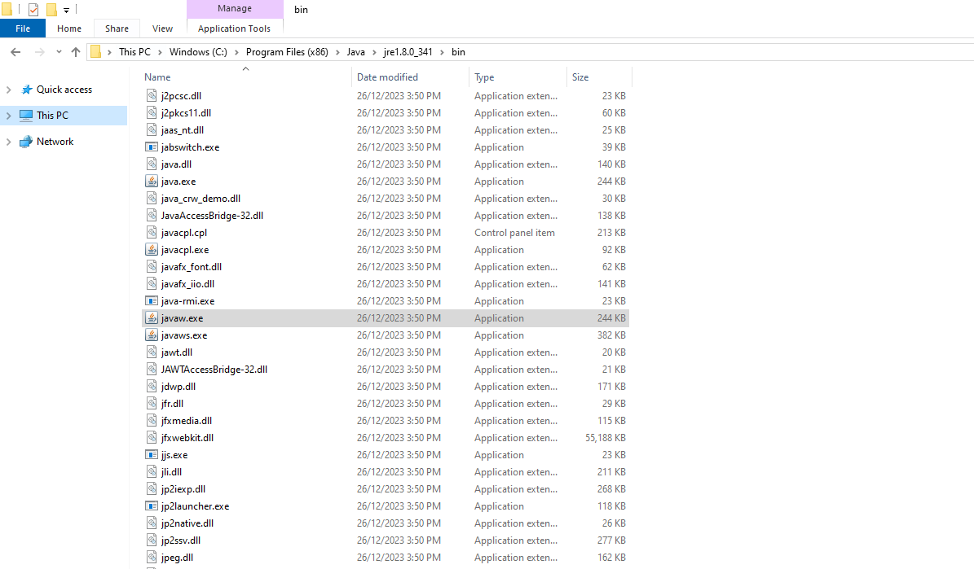Click the This PC monitor icon
The width and height of the screenshot is (974, 569).
26,116
